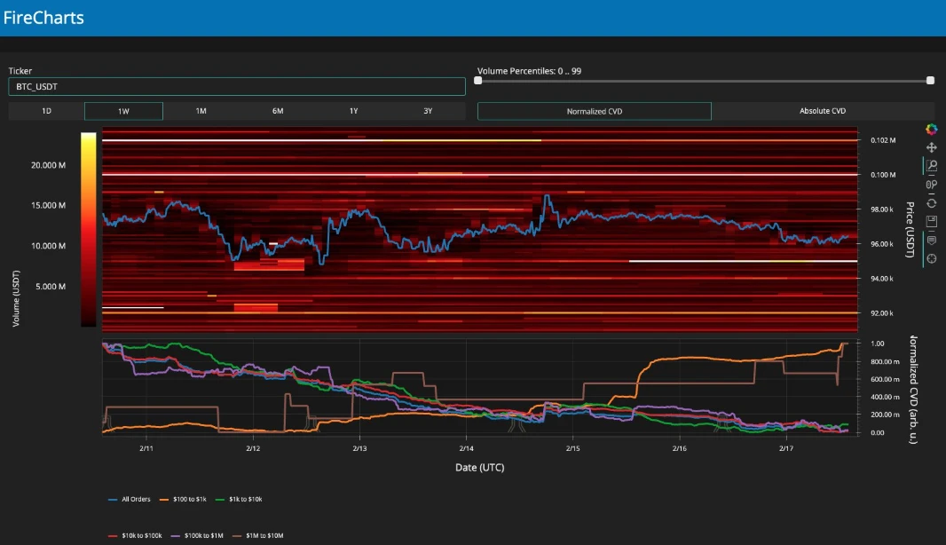The height and width of the screenshot is (545, 946).
Task: Click the 92.00 k price axis label
Action: 881,313
